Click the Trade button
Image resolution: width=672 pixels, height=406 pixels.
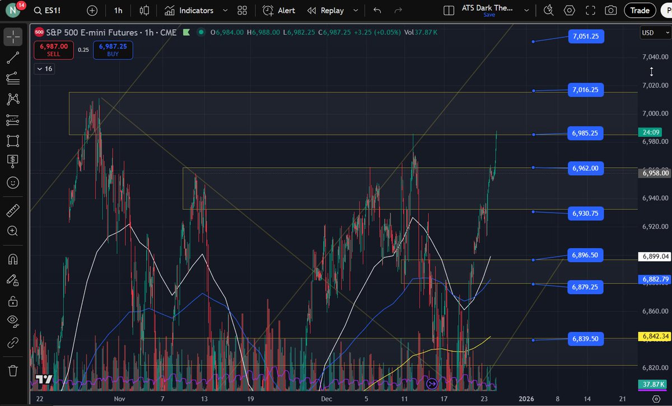[x=640, y=11]
